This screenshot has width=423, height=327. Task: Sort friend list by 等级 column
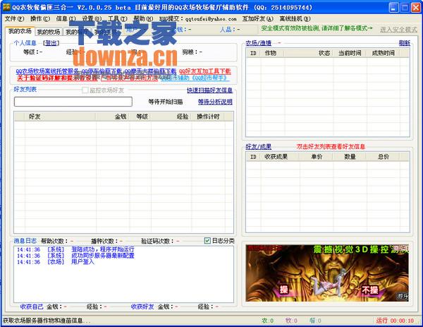tap(140, 117)
